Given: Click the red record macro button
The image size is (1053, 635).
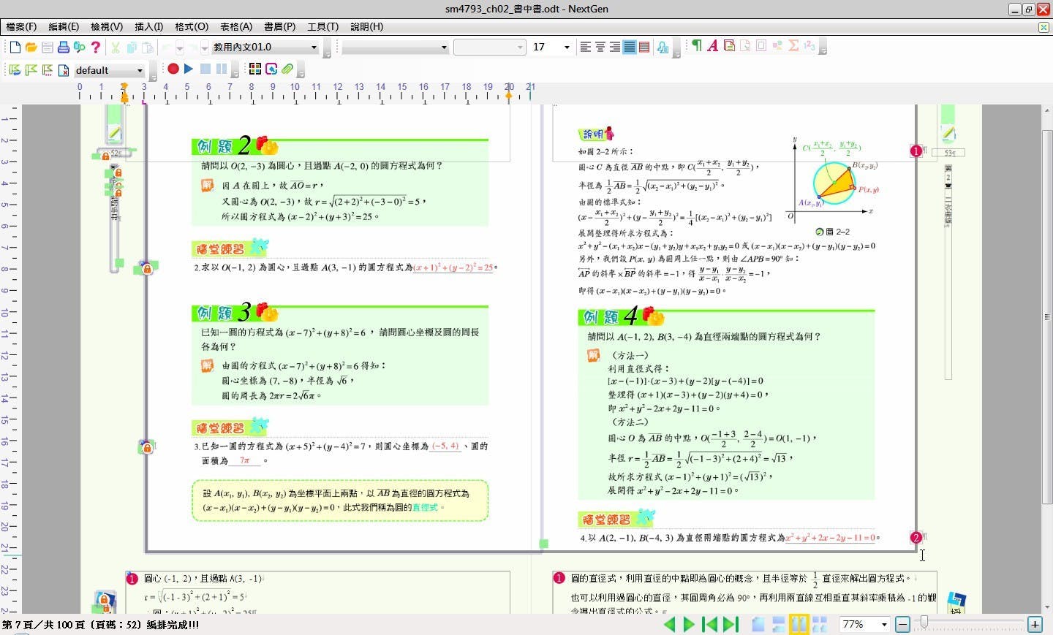Looking at the screenshot, I should (173, 69).
